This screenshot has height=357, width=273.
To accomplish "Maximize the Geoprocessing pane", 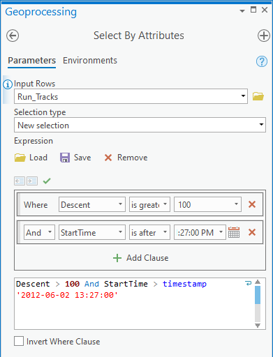I will point(253,10).
